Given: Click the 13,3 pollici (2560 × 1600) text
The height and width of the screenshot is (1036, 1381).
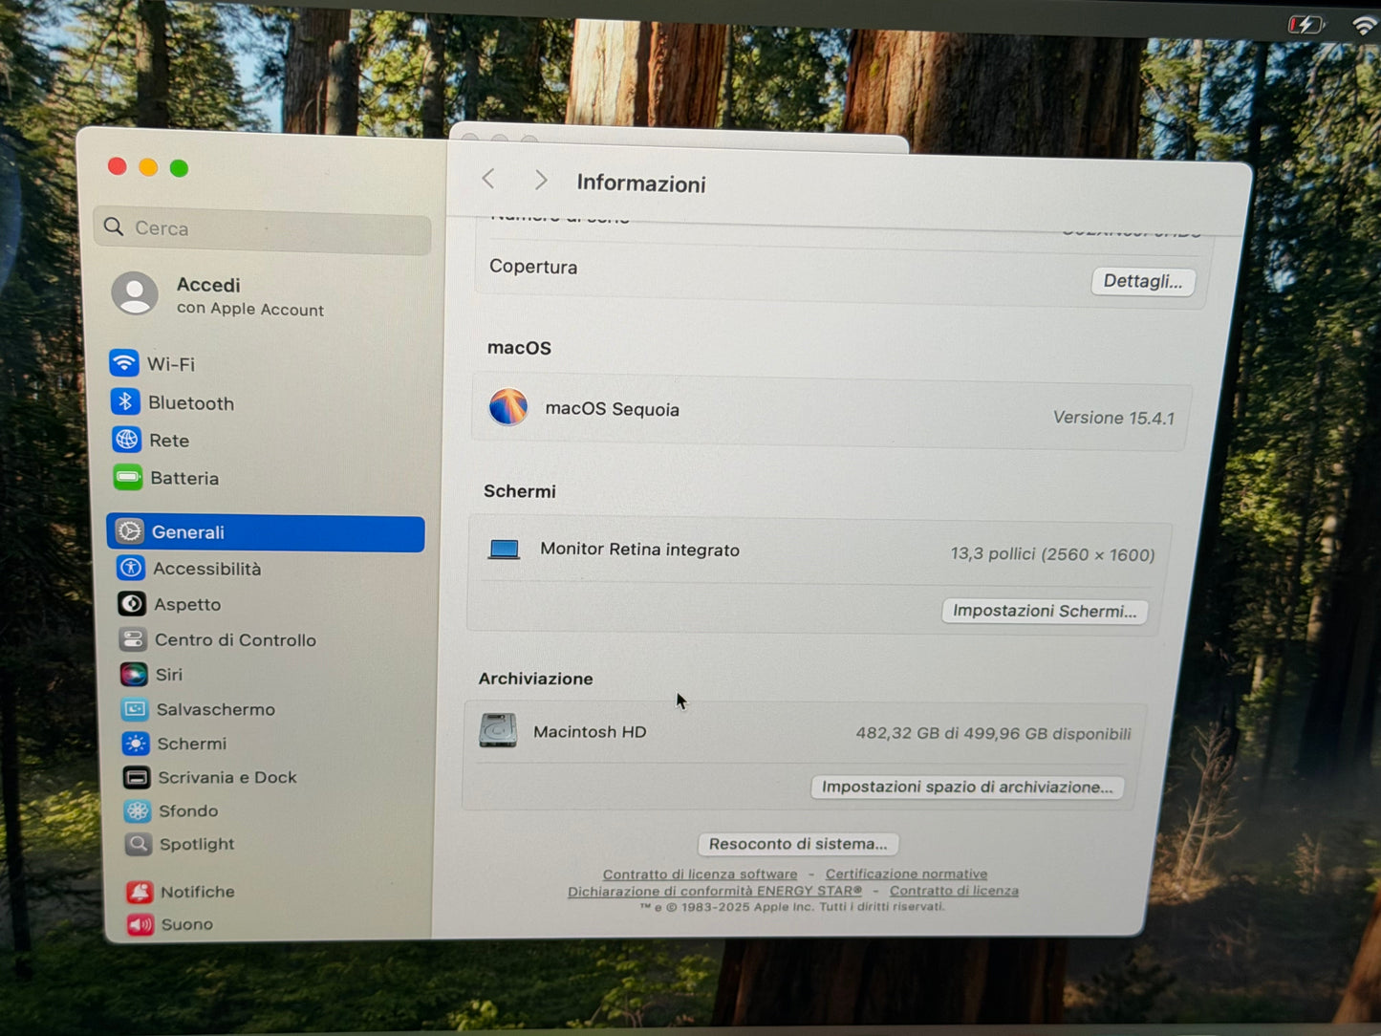Looking at the screenshot, I should point(1052,554).
